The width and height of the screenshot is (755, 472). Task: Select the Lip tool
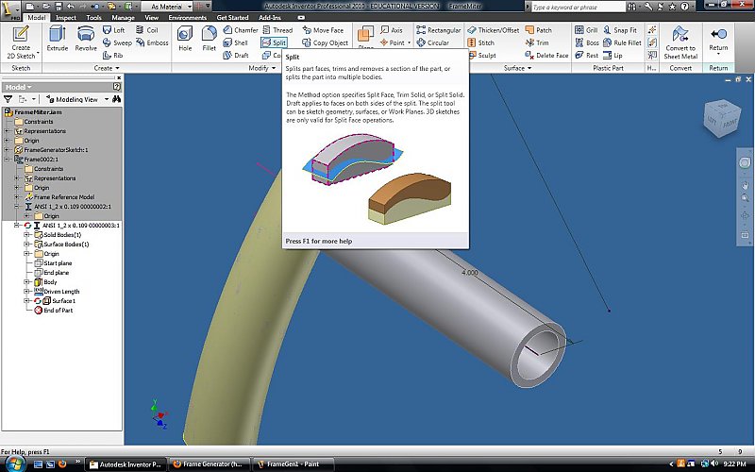coord(612,55)
